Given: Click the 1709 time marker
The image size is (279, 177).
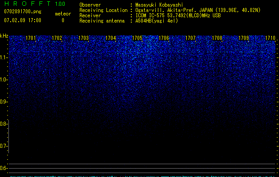Looking at the screenshot, I should (244, 38).
